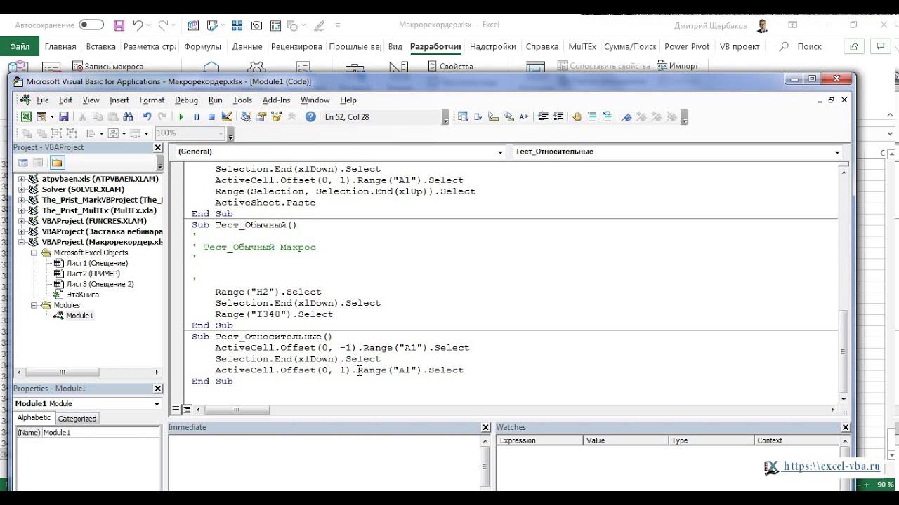
Task: Open the (General) object dropdown
Action: point(340,151)
